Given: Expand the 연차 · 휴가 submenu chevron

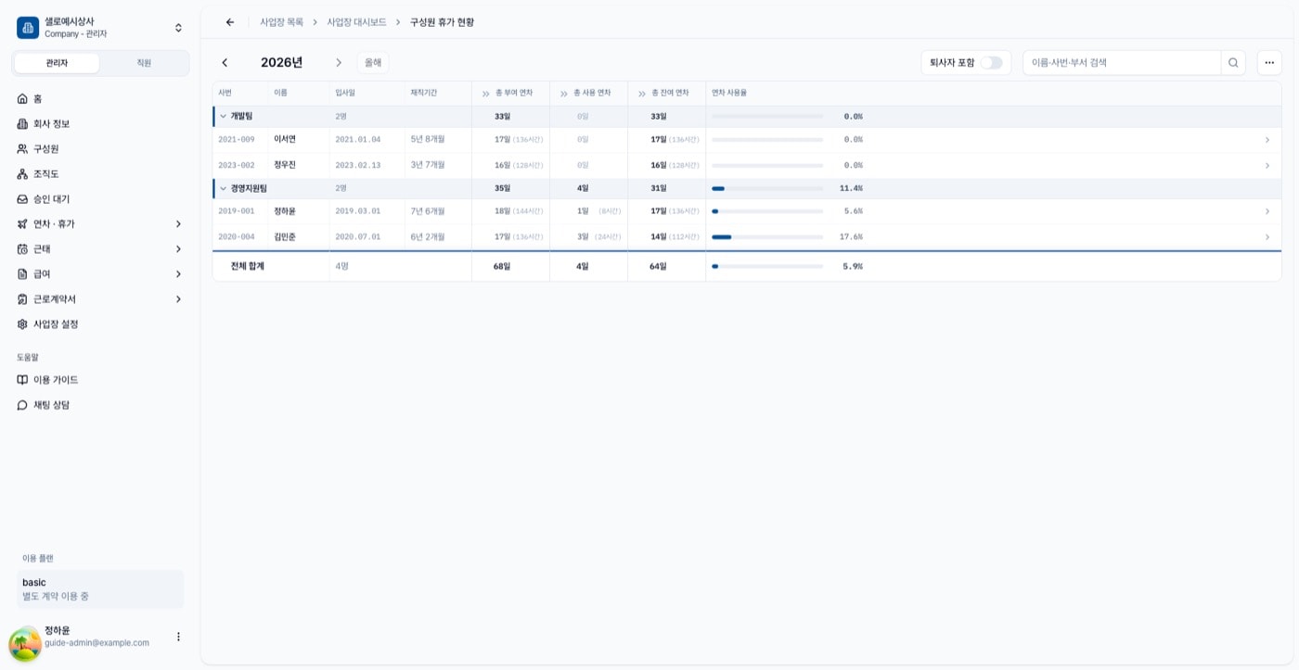Looking at the screenshot, I should (x=178, y=223).
